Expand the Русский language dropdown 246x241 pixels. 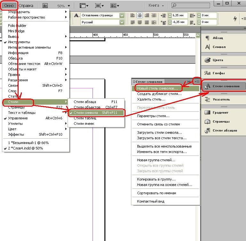click(122, 22)
